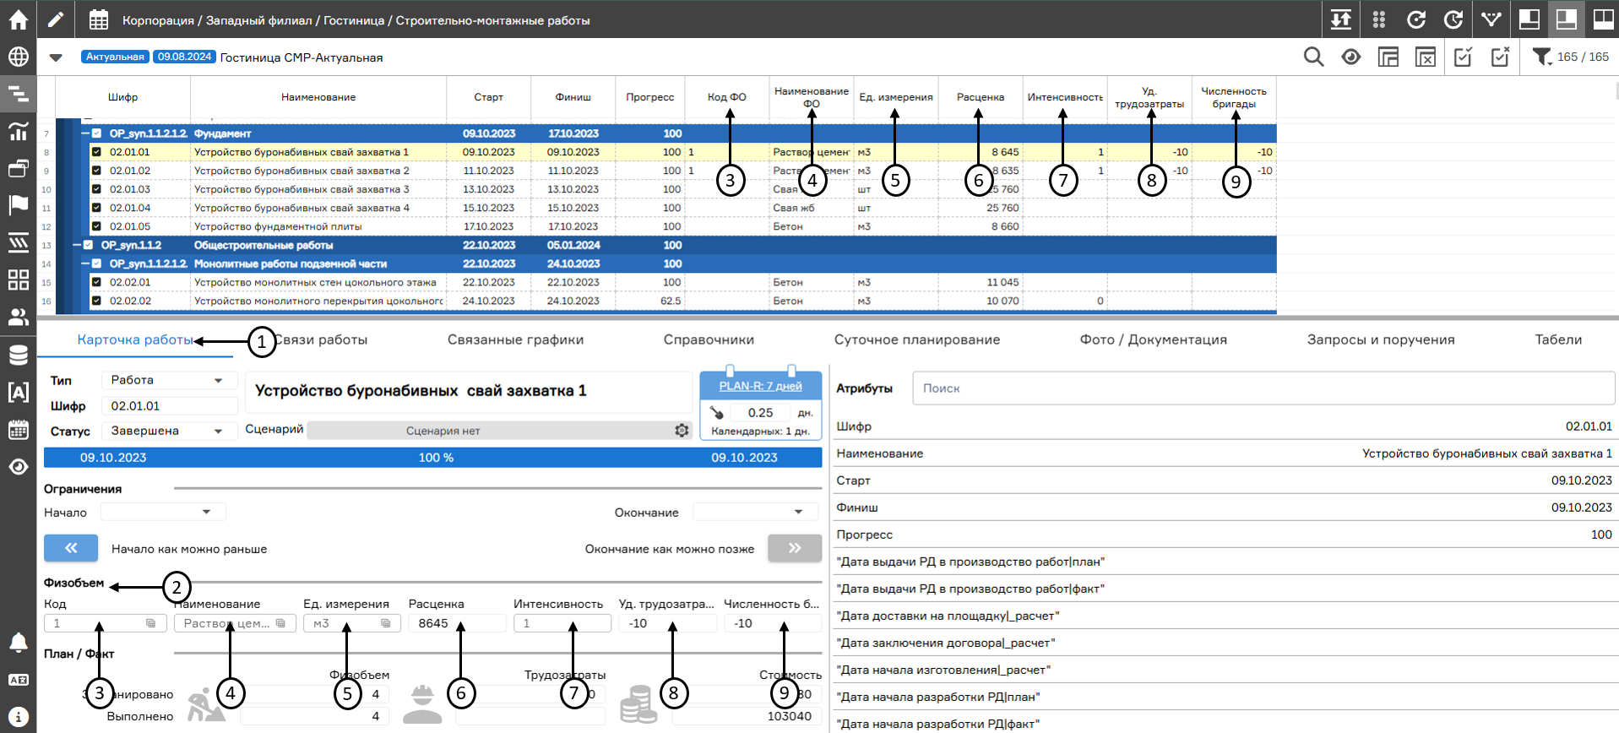The height and width of the screenshot is (733, 1619).
Task: Click the check-all checkbox icon in toolbar
Action: pos(1463,57)
